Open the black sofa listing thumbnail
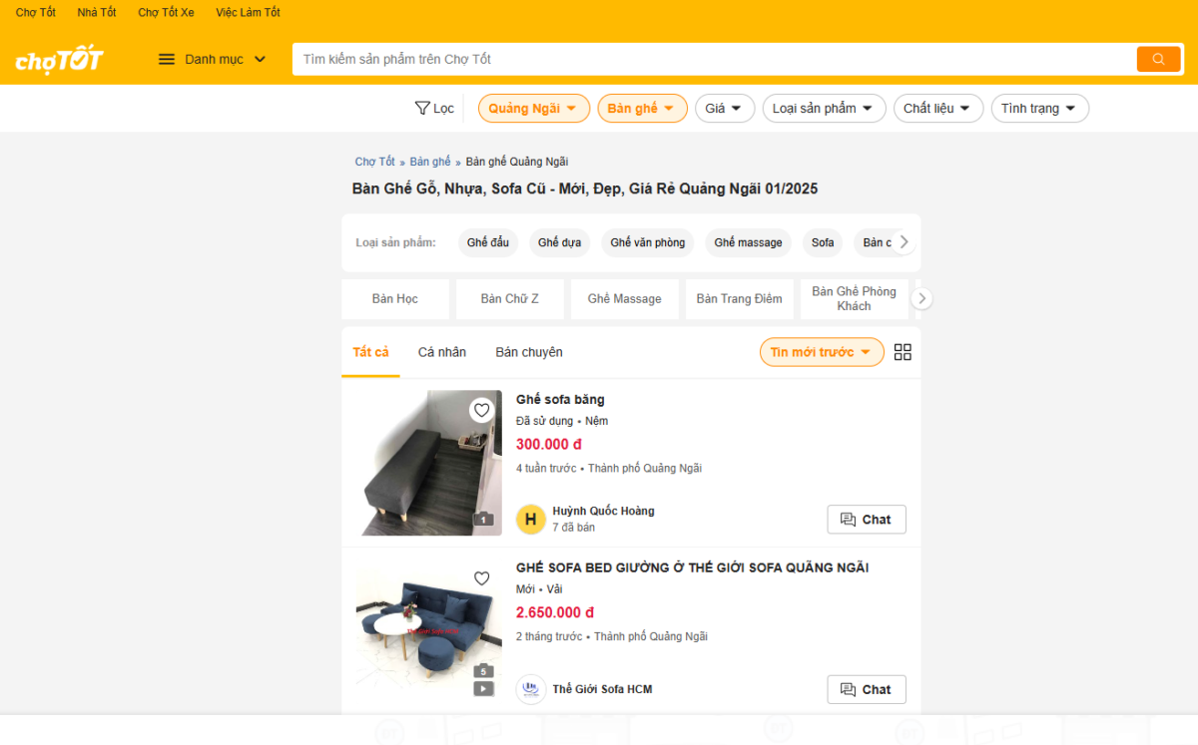 [x=431, y=463]
